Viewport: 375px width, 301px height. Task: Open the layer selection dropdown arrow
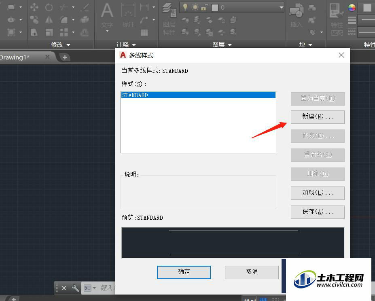[282, 8]
